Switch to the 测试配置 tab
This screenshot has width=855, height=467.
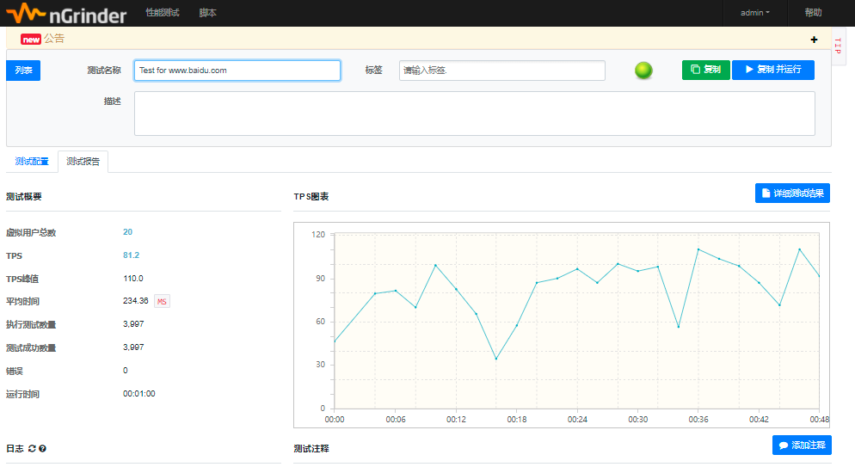[x=32, y=162]
